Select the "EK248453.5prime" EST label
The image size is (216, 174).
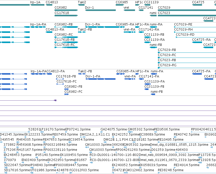(18, 155)
